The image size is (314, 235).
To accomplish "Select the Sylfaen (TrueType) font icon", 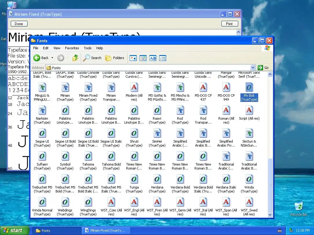I will point(42,156).
